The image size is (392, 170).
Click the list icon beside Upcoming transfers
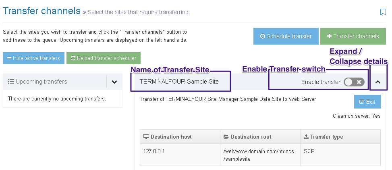(x=11, y=82)
